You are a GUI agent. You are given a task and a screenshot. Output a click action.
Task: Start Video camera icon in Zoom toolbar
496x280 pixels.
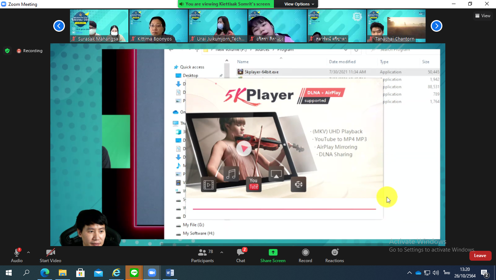point(50,252)
